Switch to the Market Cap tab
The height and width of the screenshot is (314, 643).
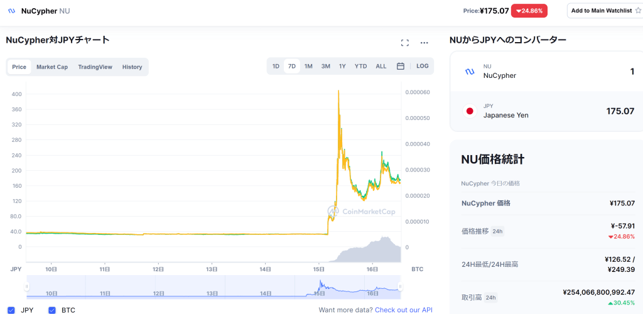52,67
